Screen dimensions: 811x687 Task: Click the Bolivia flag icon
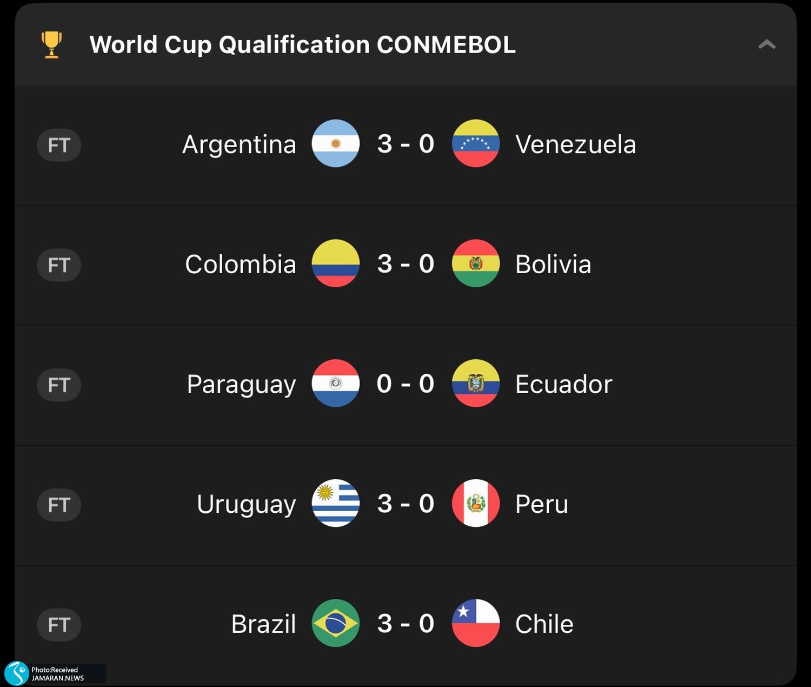pos(476,263)
